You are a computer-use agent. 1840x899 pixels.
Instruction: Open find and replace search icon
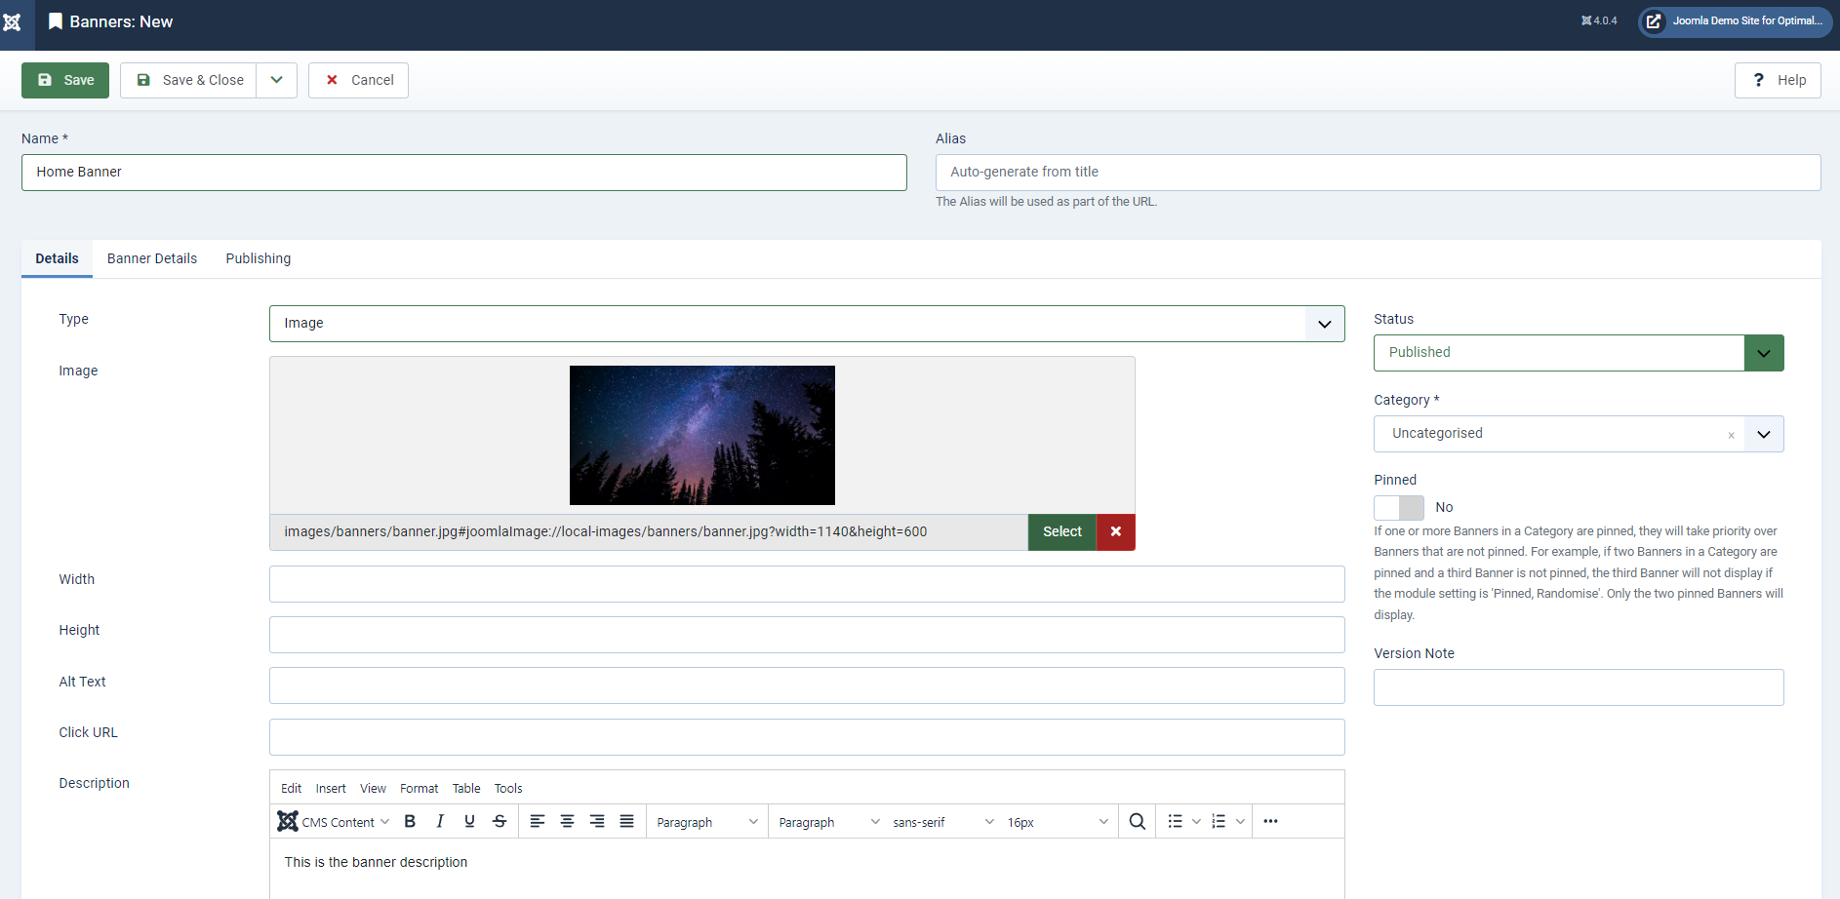[1138, 821]
